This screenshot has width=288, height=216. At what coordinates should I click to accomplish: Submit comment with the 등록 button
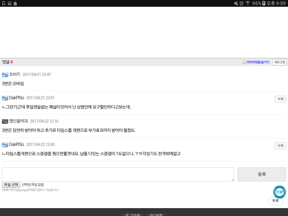[x=262, y=174]
